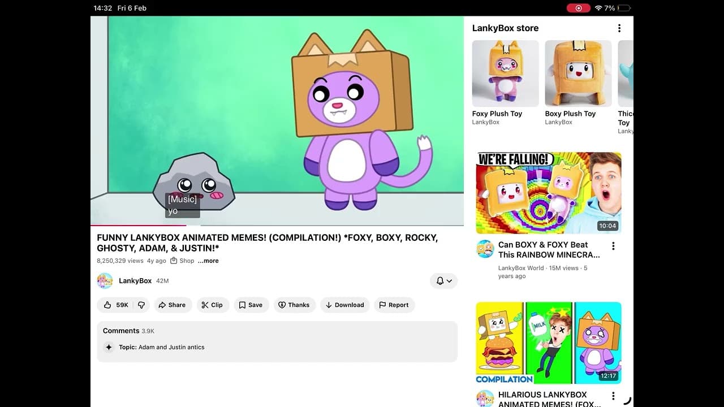This screenshot has height=407, width=724.
Task: Tap the LankyBox seller name under Boxy Plush
Action: (x=559, y=122)
